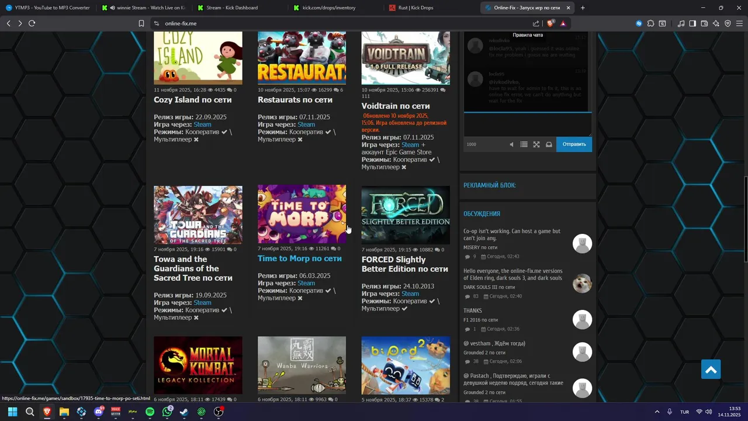Image resolution: width=748 pixels, height=421 pixels.
Task: Launch Spotify from the taskbar
Action: (x=150, y=412)
